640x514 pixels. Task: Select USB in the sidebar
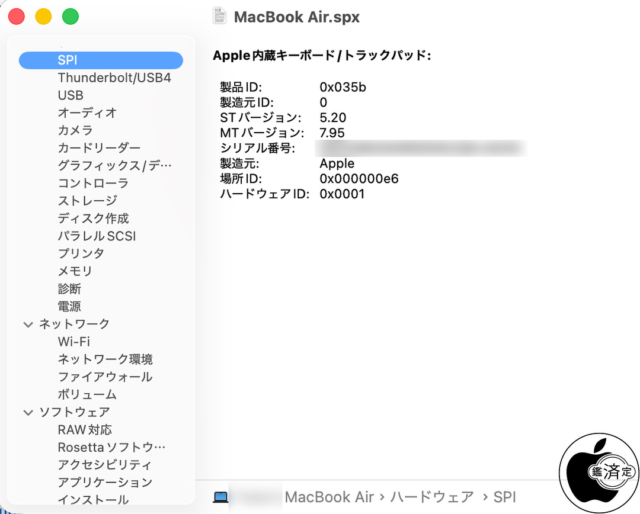[71, 95]
